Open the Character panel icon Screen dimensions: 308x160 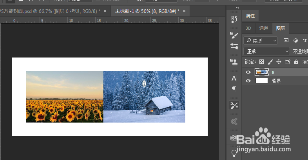click(234, 78)
